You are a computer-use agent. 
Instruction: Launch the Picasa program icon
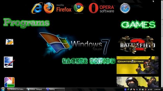[x=9, y=82]
